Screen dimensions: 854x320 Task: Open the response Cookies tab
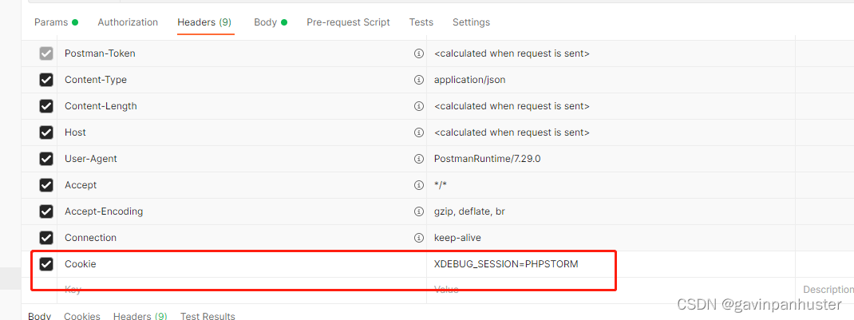82,316
